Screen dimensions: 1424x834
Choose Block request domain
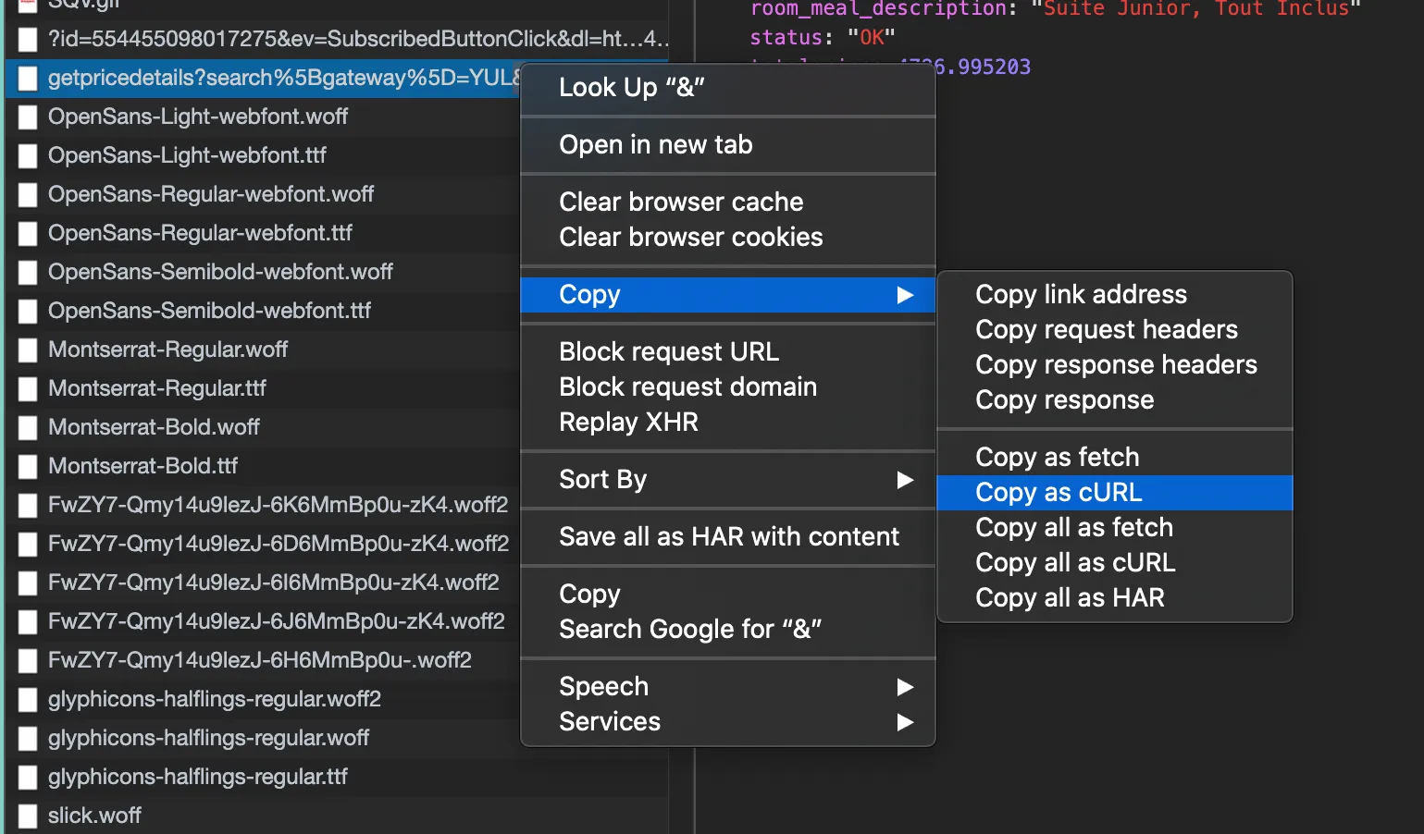(727, 387)
